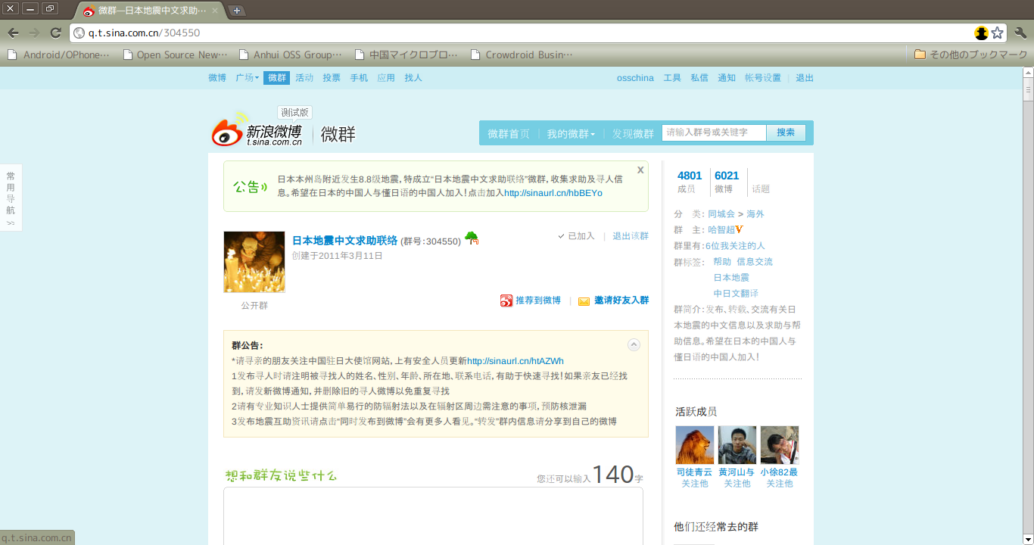Open the 话题 topics tab
Image resolution: width=1034 pixels, height=545 pixels.
(x=761, y=189)
